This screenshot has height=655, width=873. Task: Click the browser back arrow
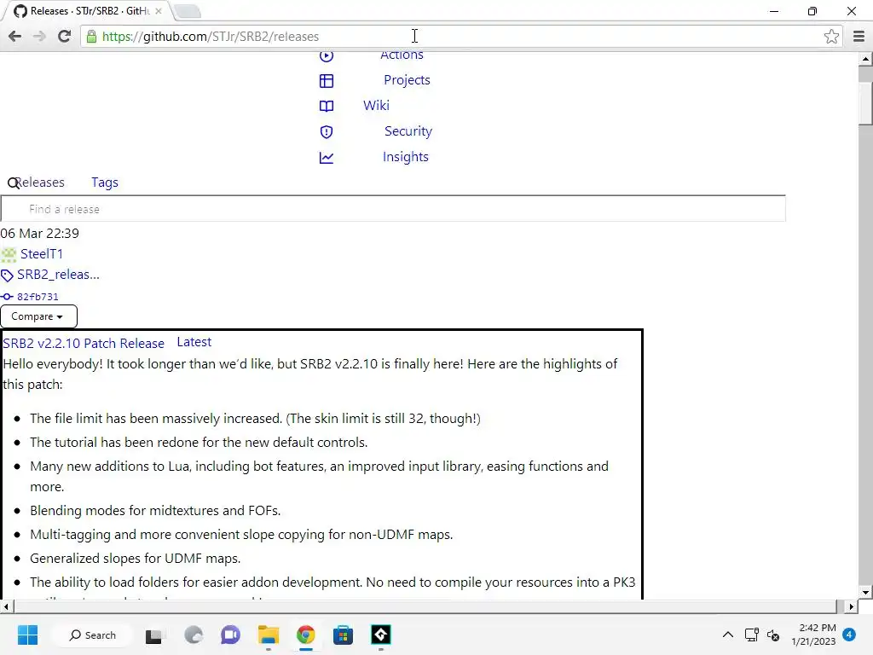(x=15, y=36)
